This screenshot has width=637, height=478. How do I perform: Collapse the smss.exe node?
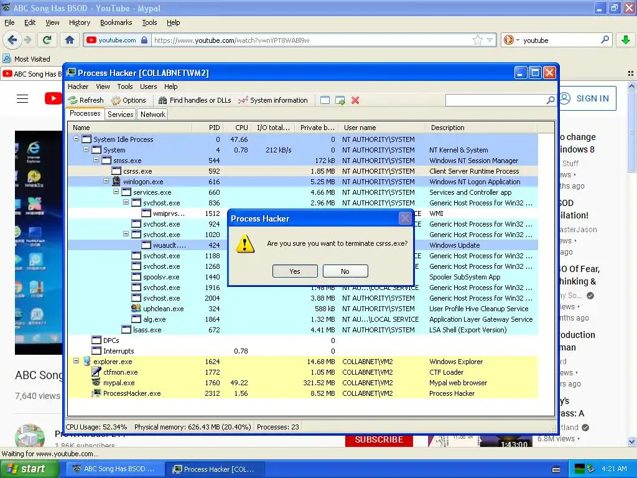coord(96,160)
